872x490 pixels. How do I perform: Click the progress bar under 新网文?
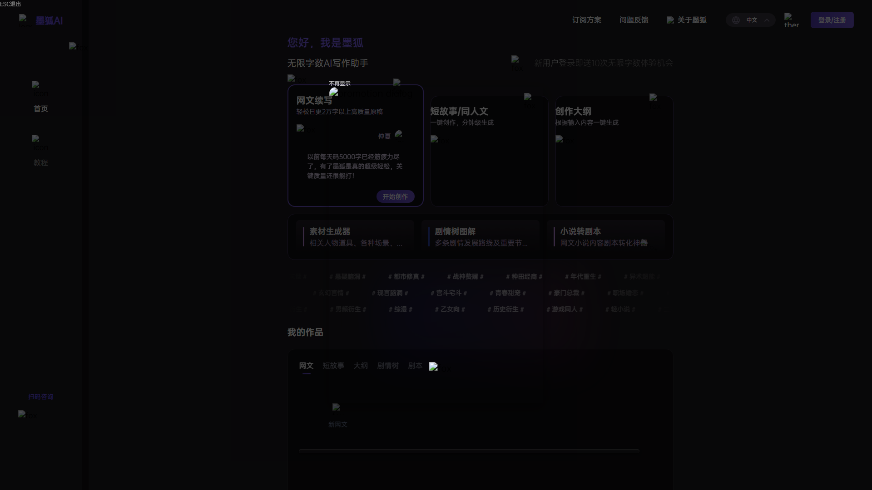pos(468,451)
